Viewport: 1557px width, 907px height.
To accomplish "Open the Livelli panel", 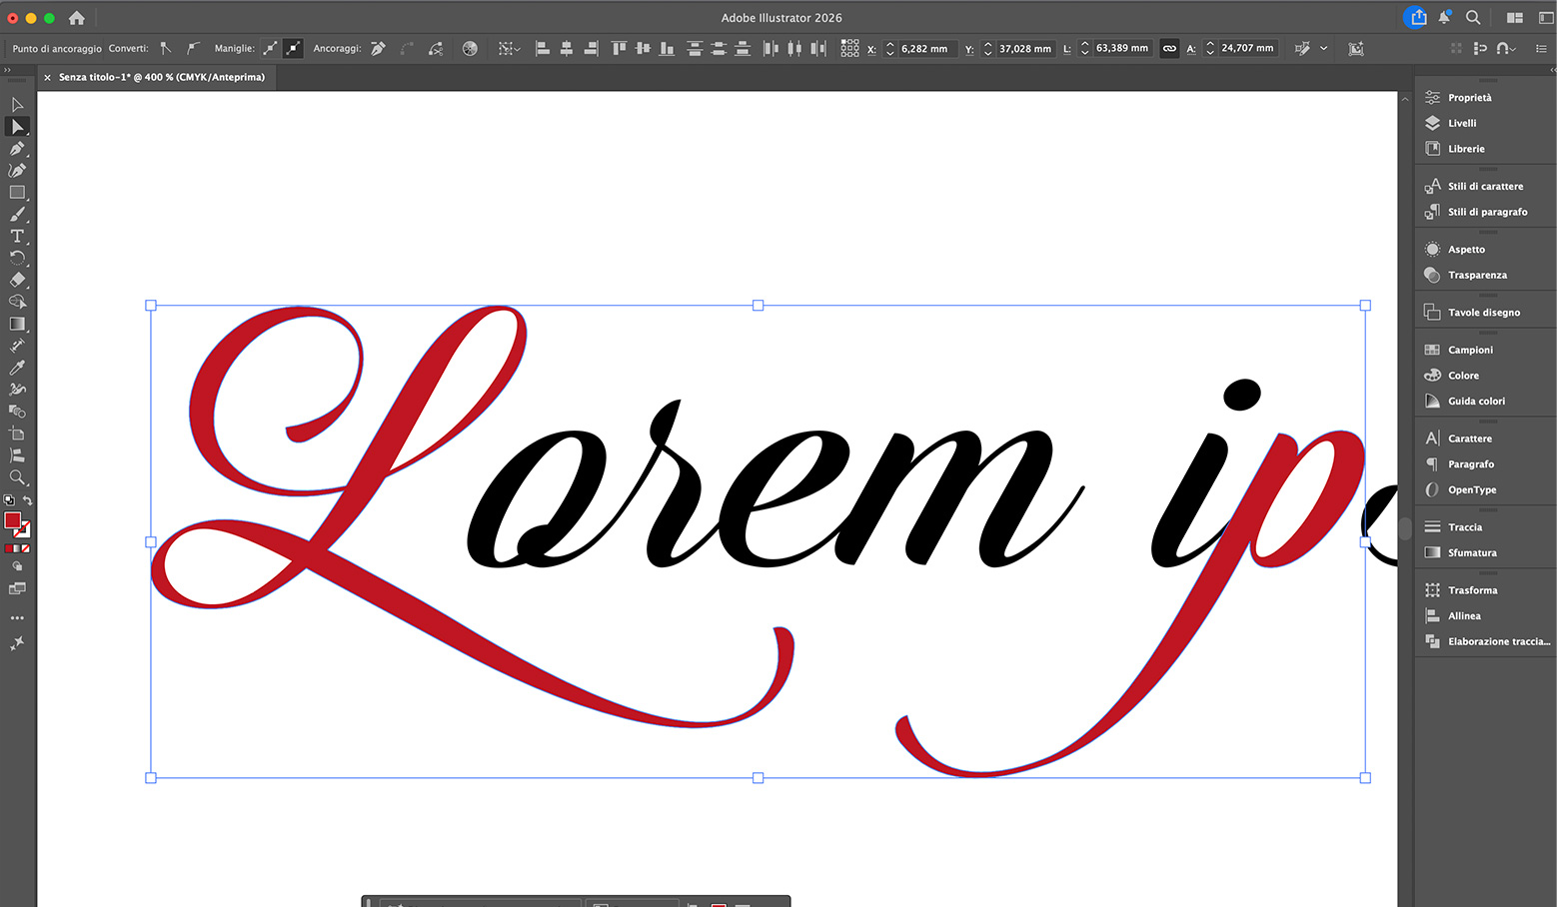I will (1462, 123).
